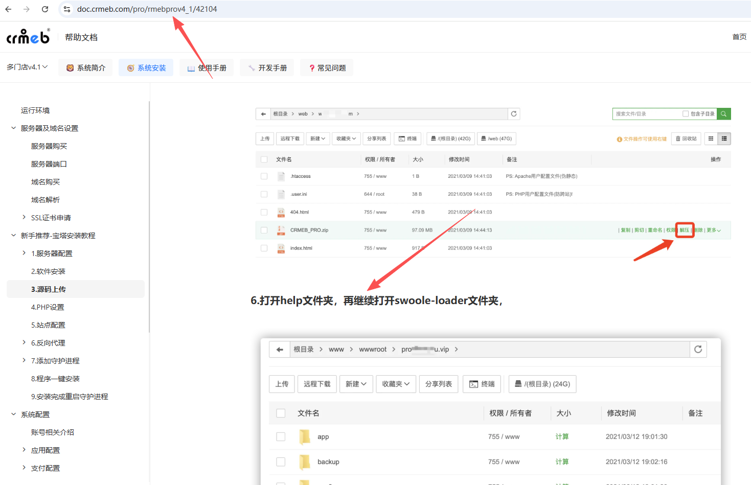Expand the 6.反向代理 item arrow

[24, 343]
